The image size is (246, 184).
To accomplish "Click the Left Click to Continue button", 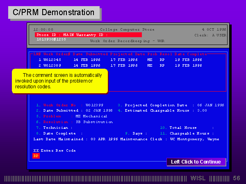I will coord(196,162).
